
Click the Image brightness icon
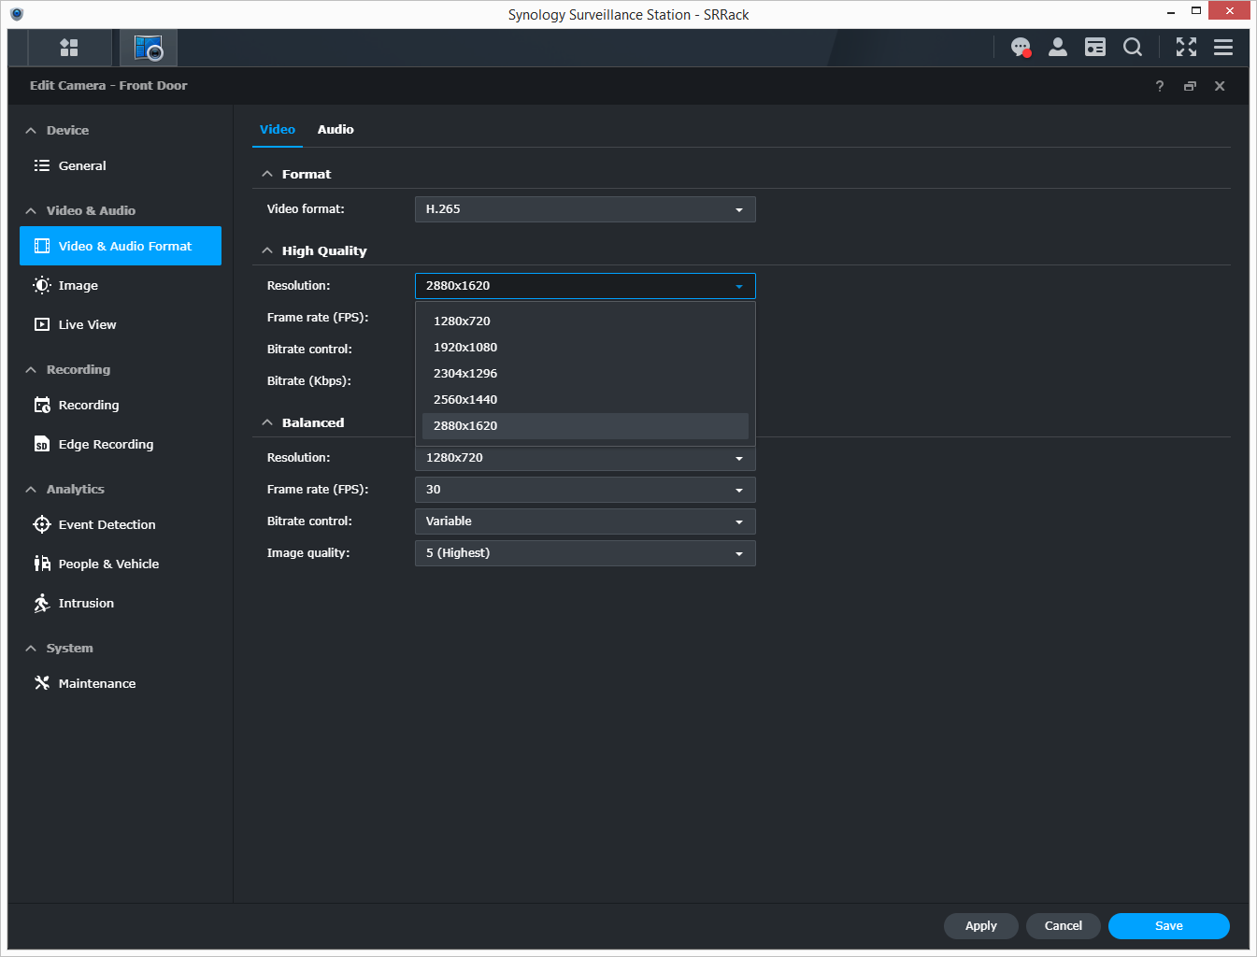click(x=42, y=285)
